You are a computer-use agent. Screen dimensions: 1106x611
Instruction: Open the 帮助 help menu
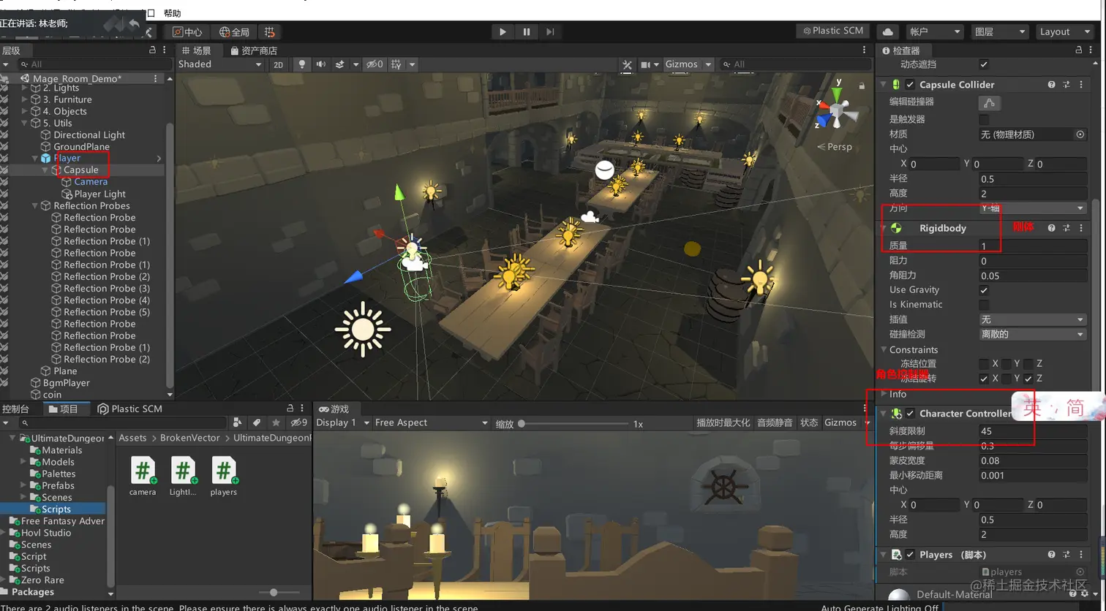[172, 13]
